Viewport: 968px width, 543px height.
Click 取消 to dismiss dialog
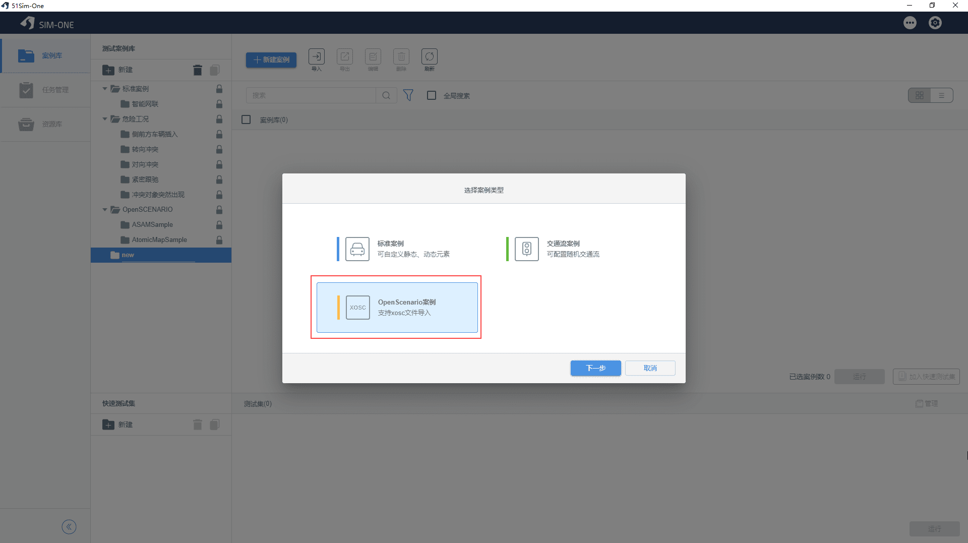(650, 368)
